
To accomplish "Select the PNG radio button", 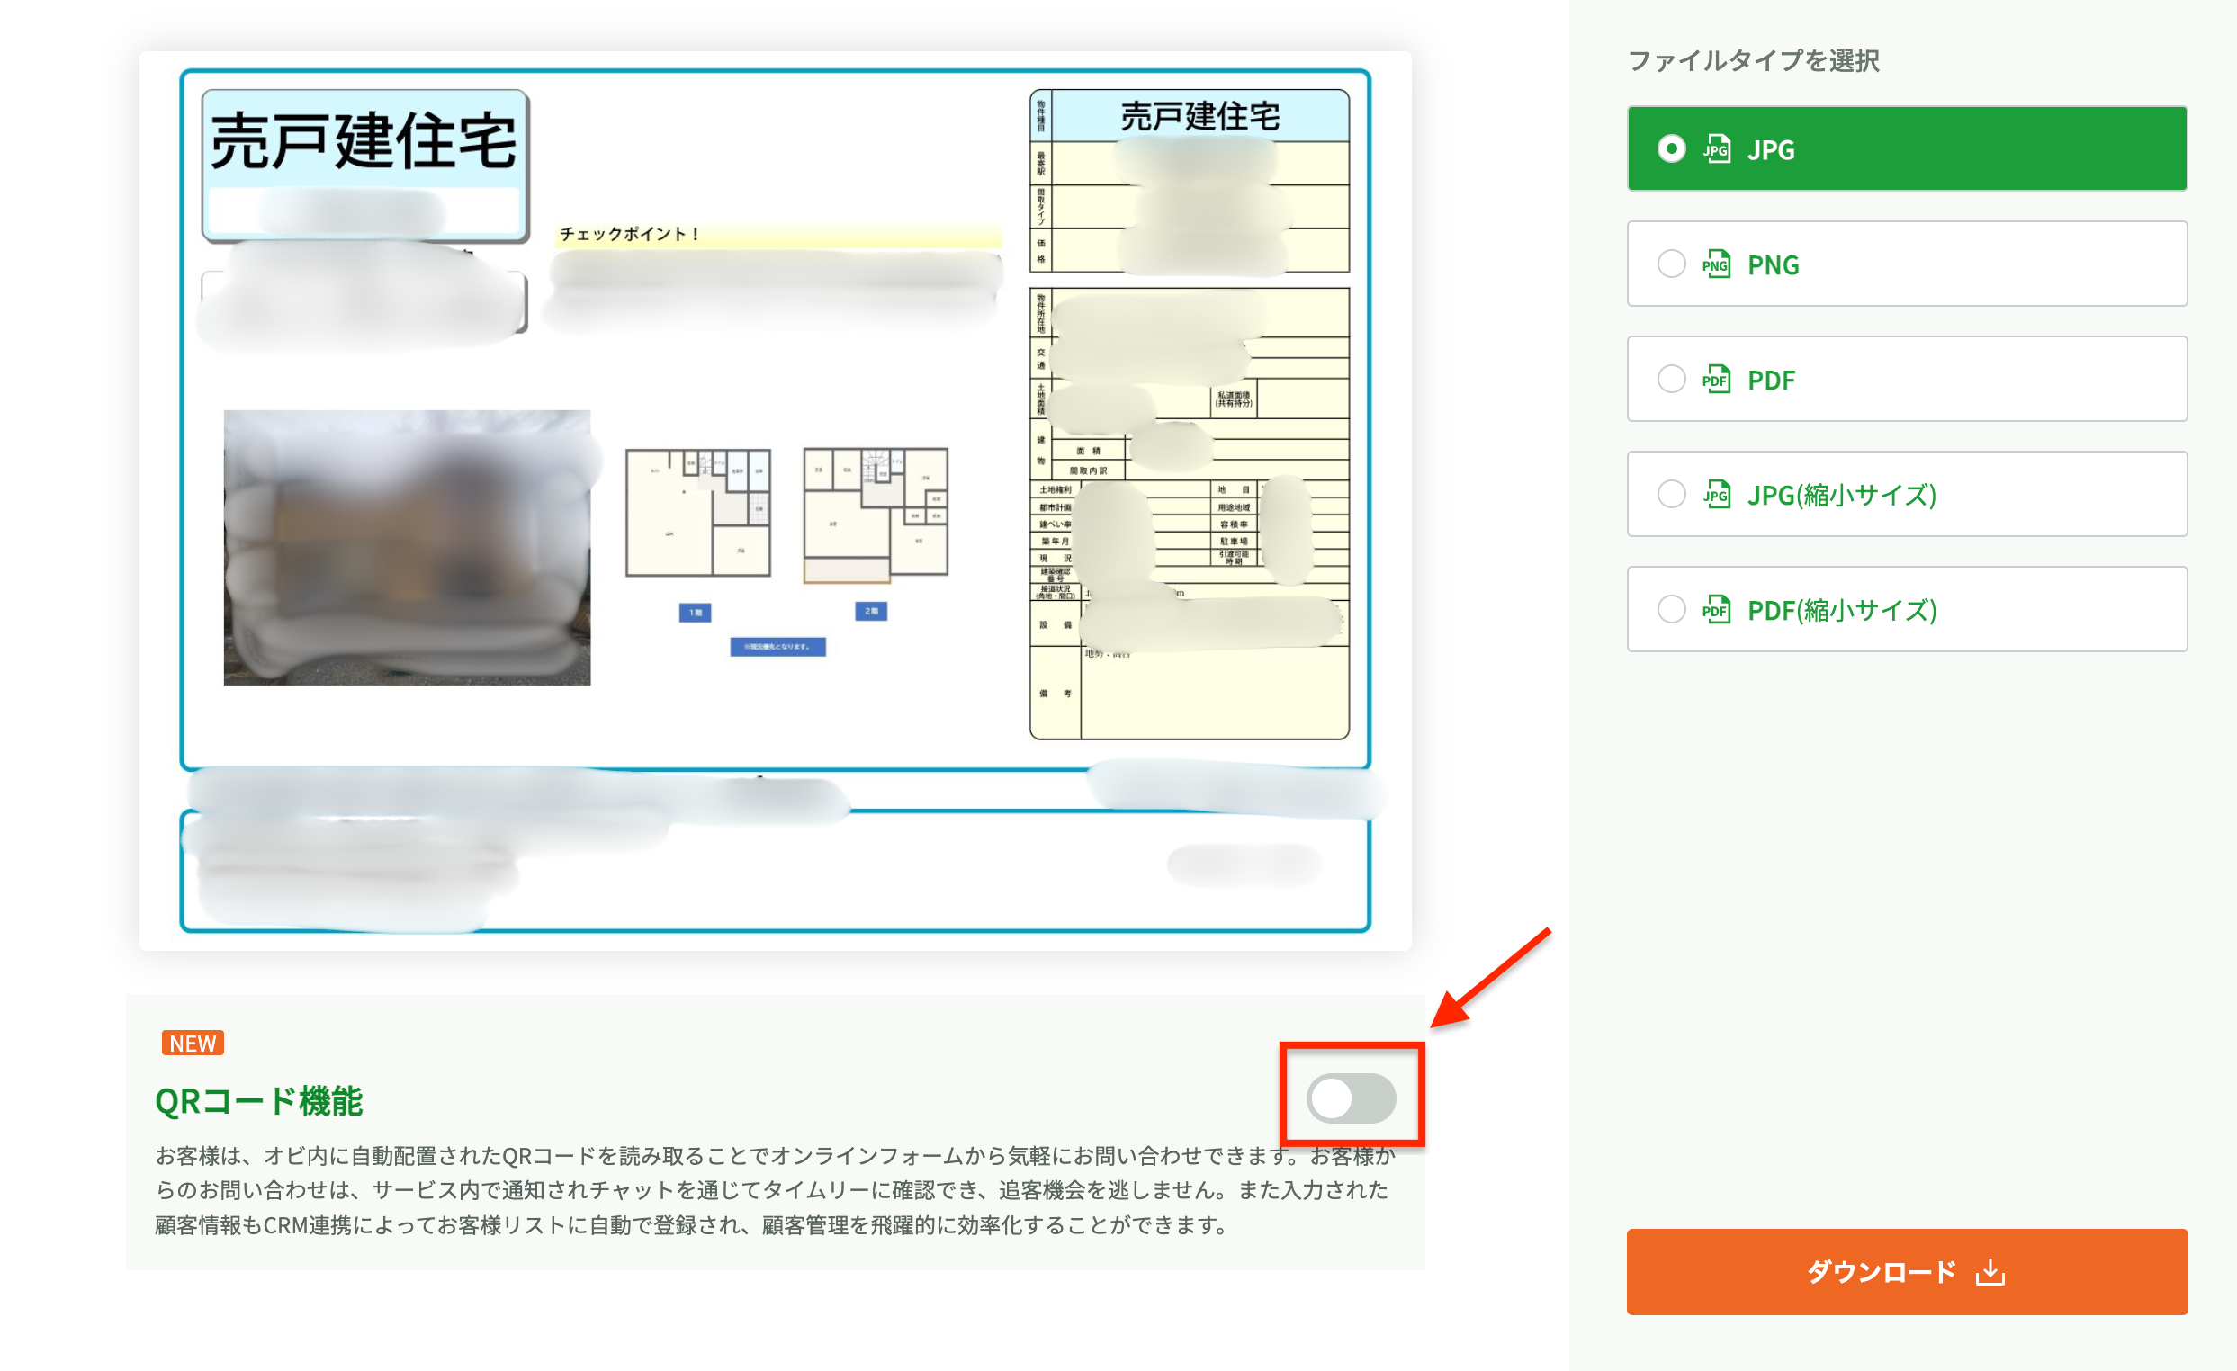I will pos(1670,264).
